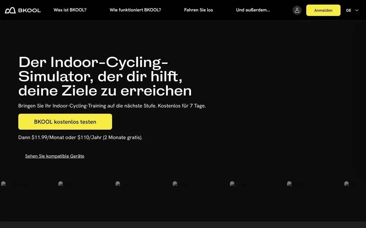Expand the chevron beside the DE label
Viewport: 366px width, 228px height.
(x=356, y=10)
